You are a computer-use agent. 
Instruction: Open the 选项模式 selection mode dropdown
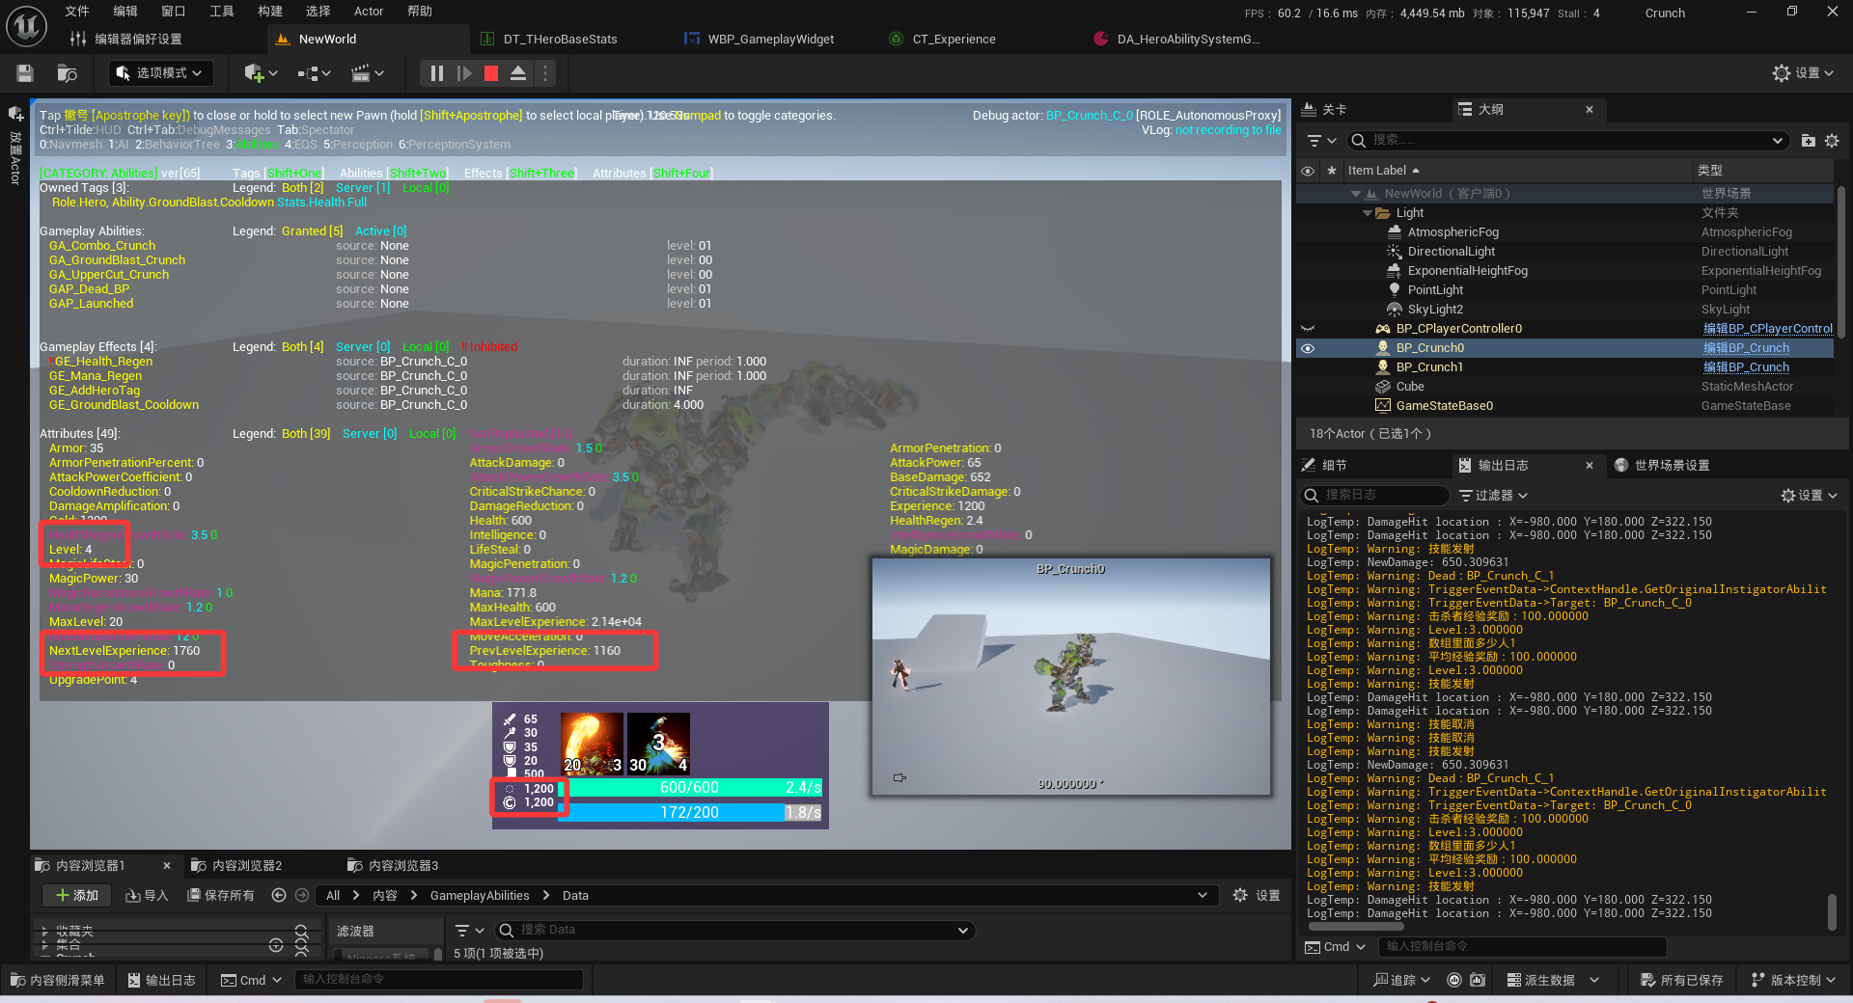pyautogui.click(x=160, y=73)
